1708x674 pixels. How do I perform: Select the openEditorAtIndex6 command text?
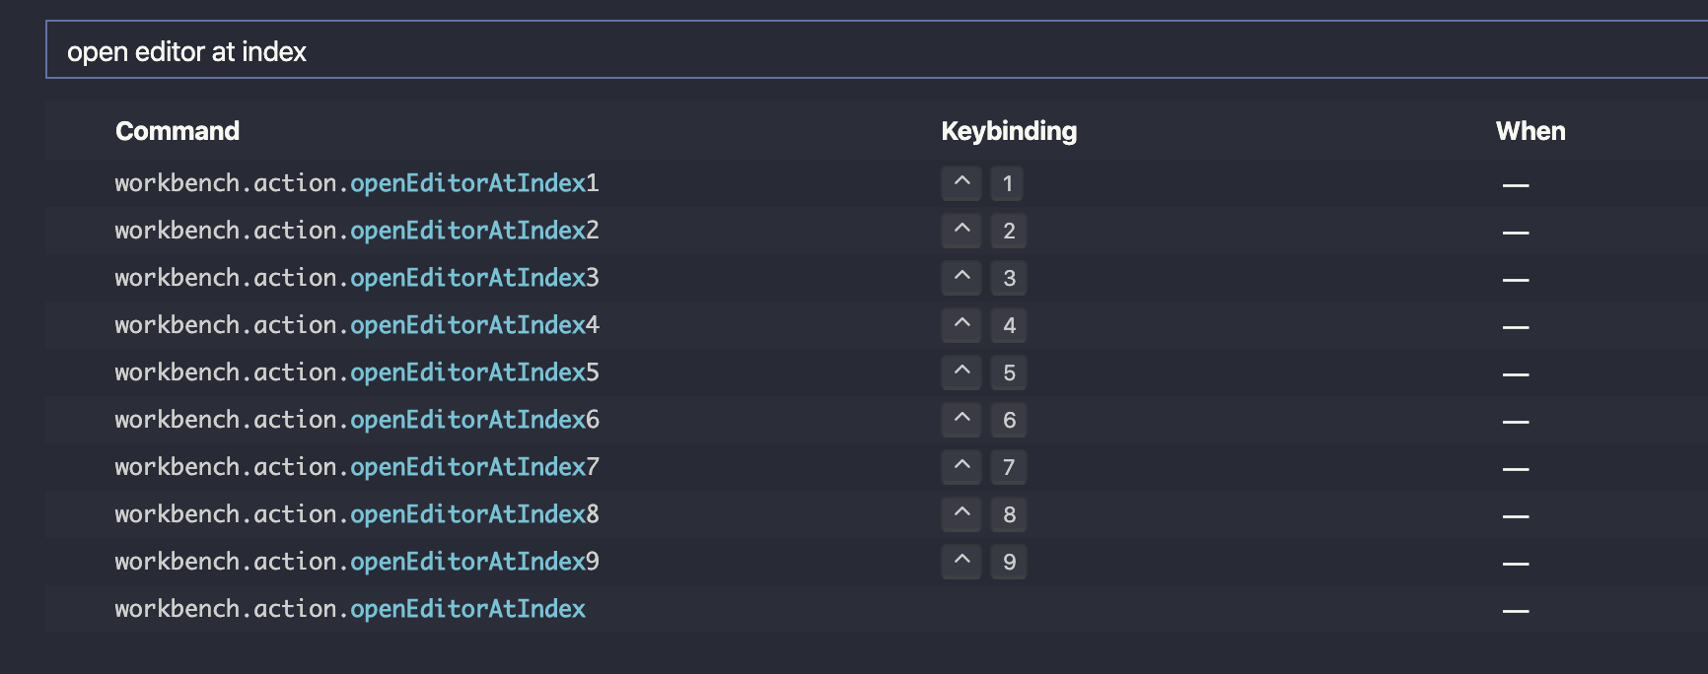[357, 420]
